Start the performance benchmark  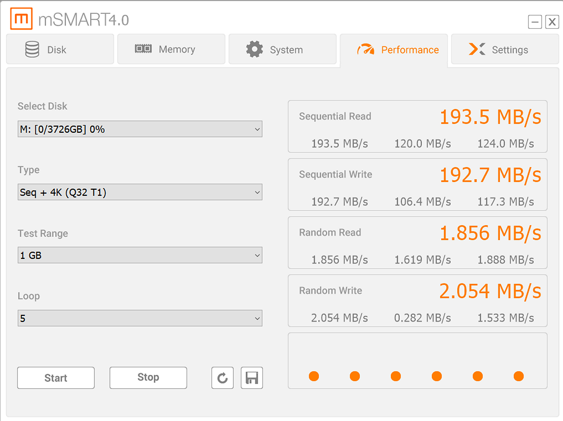56,378
